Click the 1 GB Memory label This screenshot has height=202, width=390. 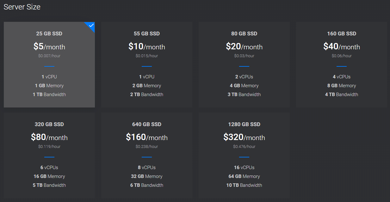(x=49, y=86)
